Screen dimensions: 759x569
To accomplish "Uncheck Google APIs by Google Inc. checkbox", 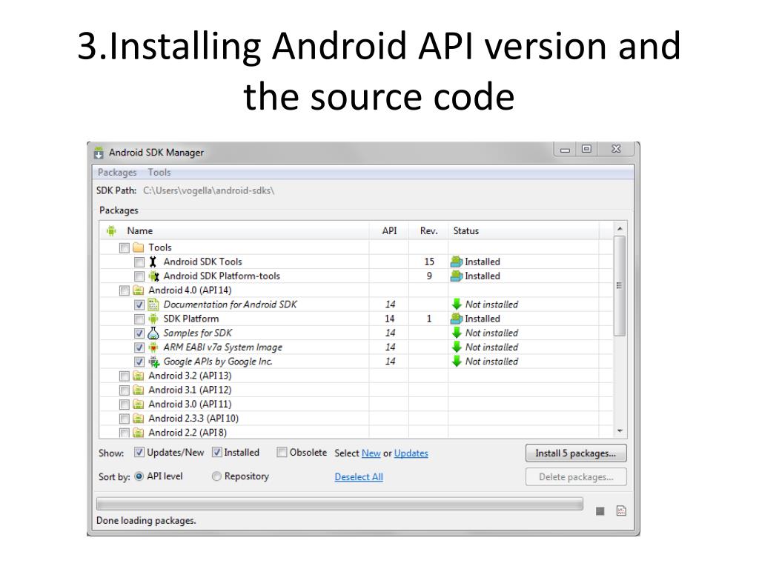I will coord(139,362).
